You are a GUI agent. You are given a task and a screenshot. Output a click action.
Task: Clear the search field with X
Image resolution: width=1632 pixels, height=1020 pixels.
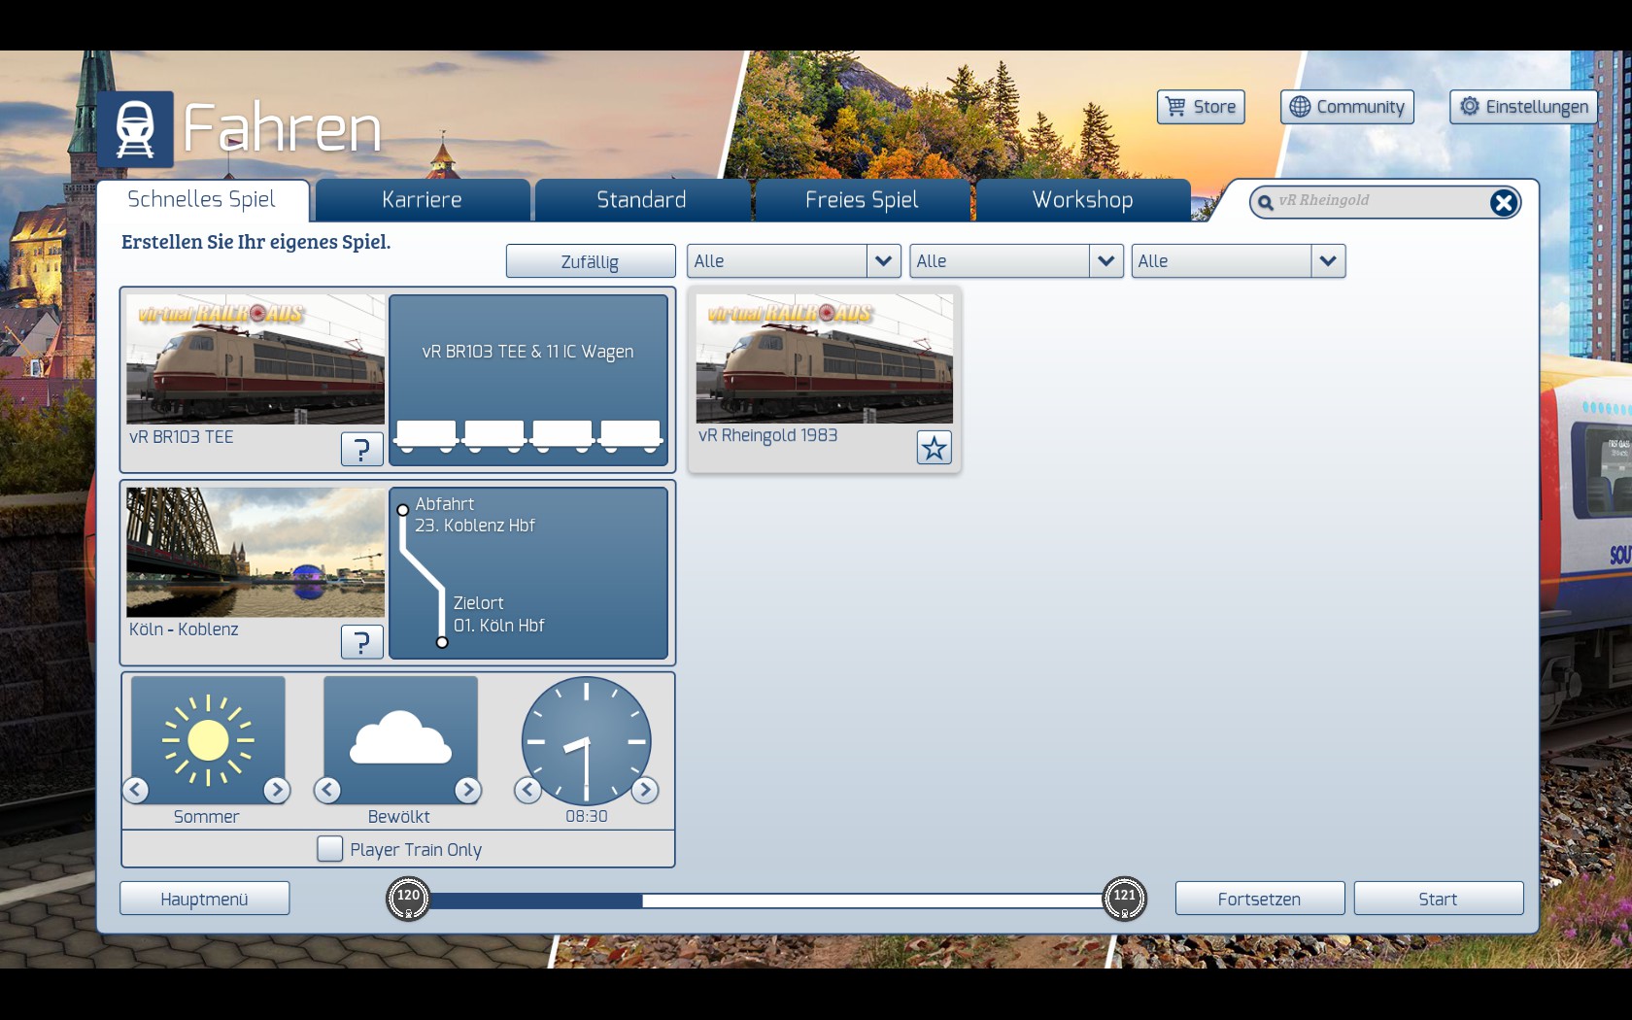point(1503,202)
